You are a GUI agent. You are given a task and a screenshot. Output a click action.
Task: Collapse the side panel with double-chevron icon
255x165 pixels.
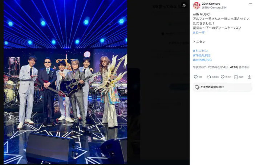pos(184,5)
